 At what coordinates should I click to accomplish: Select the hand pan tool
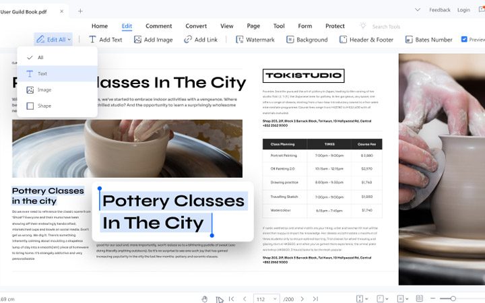coord(205,299)
